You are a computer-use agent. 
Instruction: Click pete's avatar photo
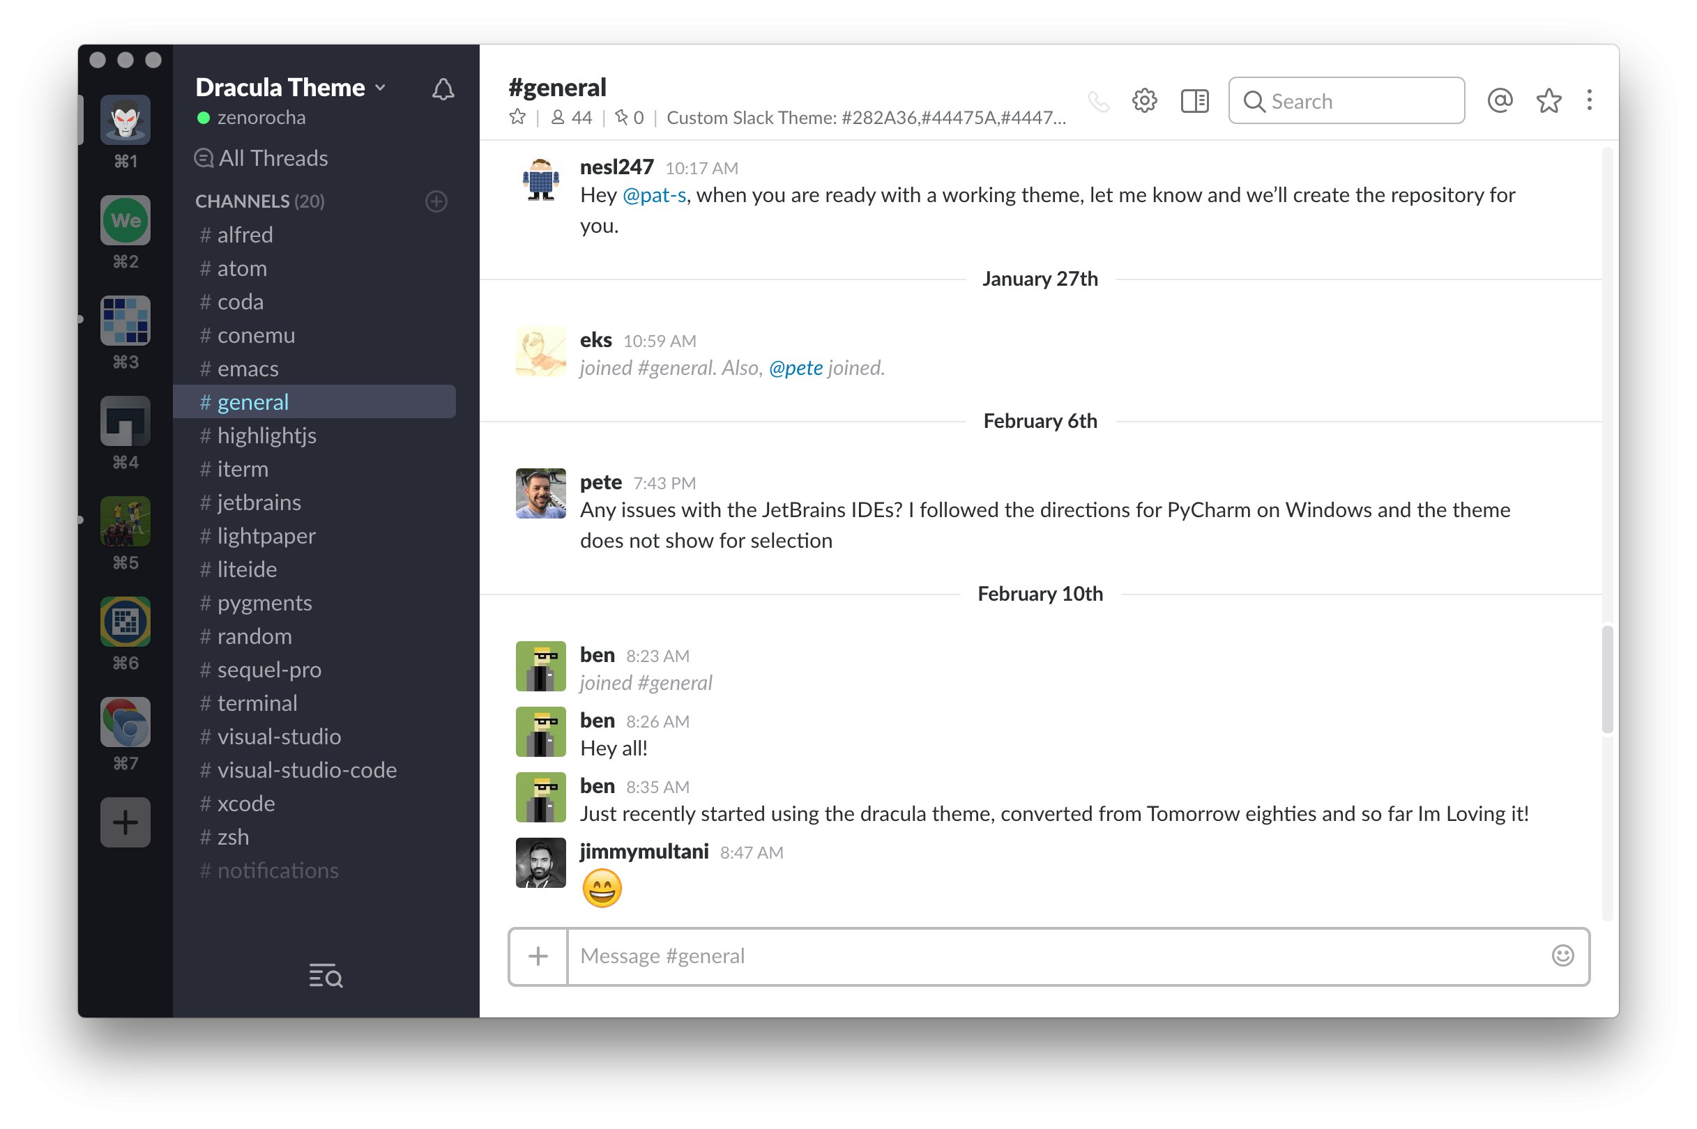click(541, 493)
